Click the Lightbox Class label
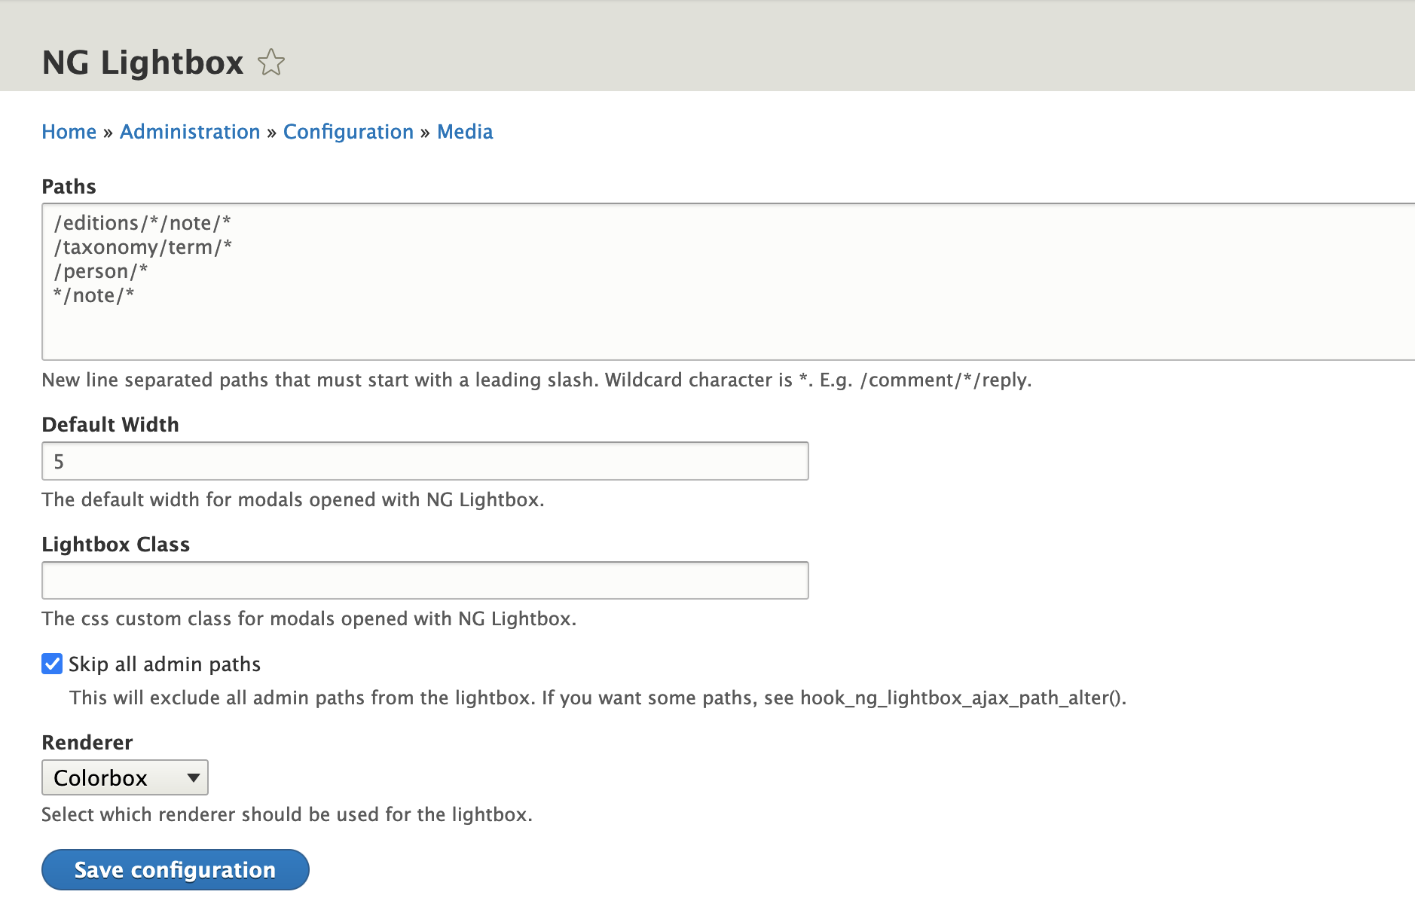The height and width of the screenshot is (916, 1415). pyautogui.click(x=116, y=545)
